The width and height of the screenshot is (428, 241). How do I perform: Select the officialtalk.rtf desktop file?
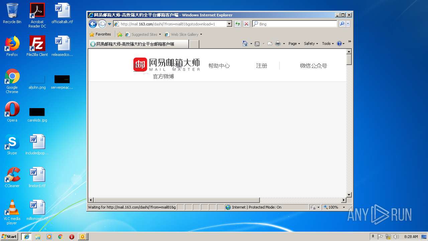point(62,13)
